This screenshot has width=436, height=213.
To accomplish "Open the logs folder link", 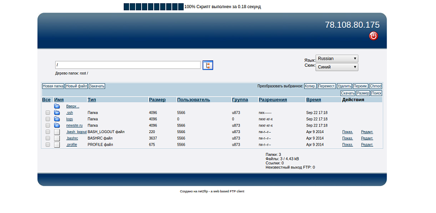I will [70, 119].
